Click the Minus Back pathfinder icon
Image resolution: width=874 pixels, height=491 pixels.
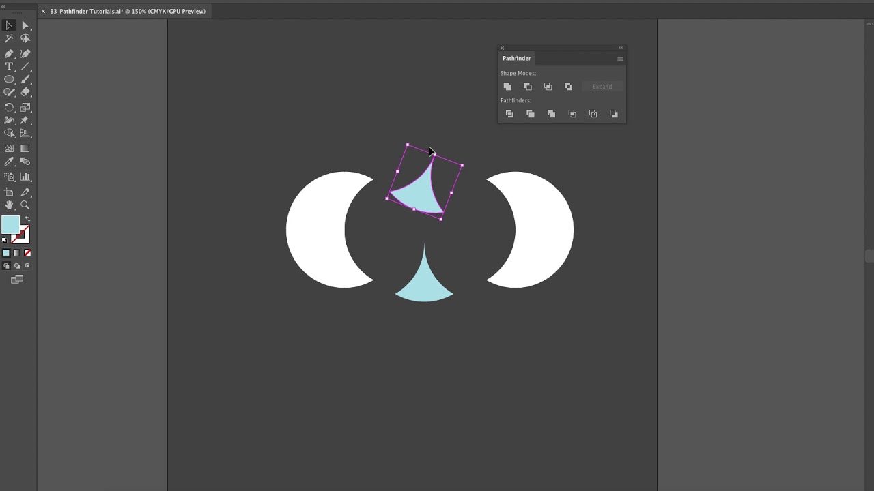pos(613,114)
